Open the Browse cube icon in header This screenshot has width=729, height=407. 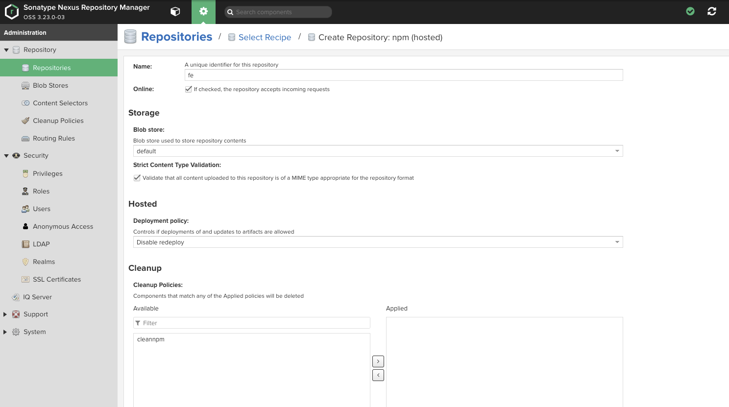[x=175, y=12]
